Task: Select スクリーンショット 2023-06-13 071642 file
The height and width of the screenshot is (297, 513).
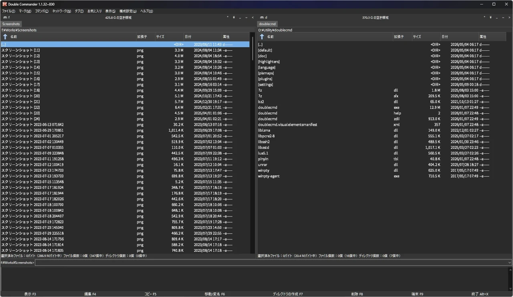Action: coord(125,124)
